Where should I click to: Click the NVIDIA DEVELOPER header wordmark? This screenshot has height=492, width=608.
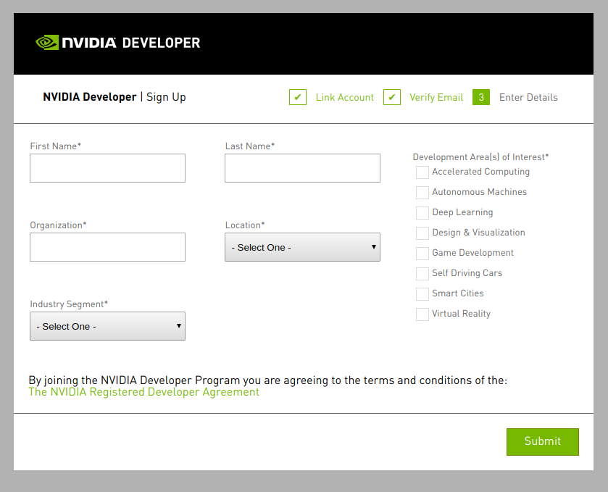click(x=131, y=43)
